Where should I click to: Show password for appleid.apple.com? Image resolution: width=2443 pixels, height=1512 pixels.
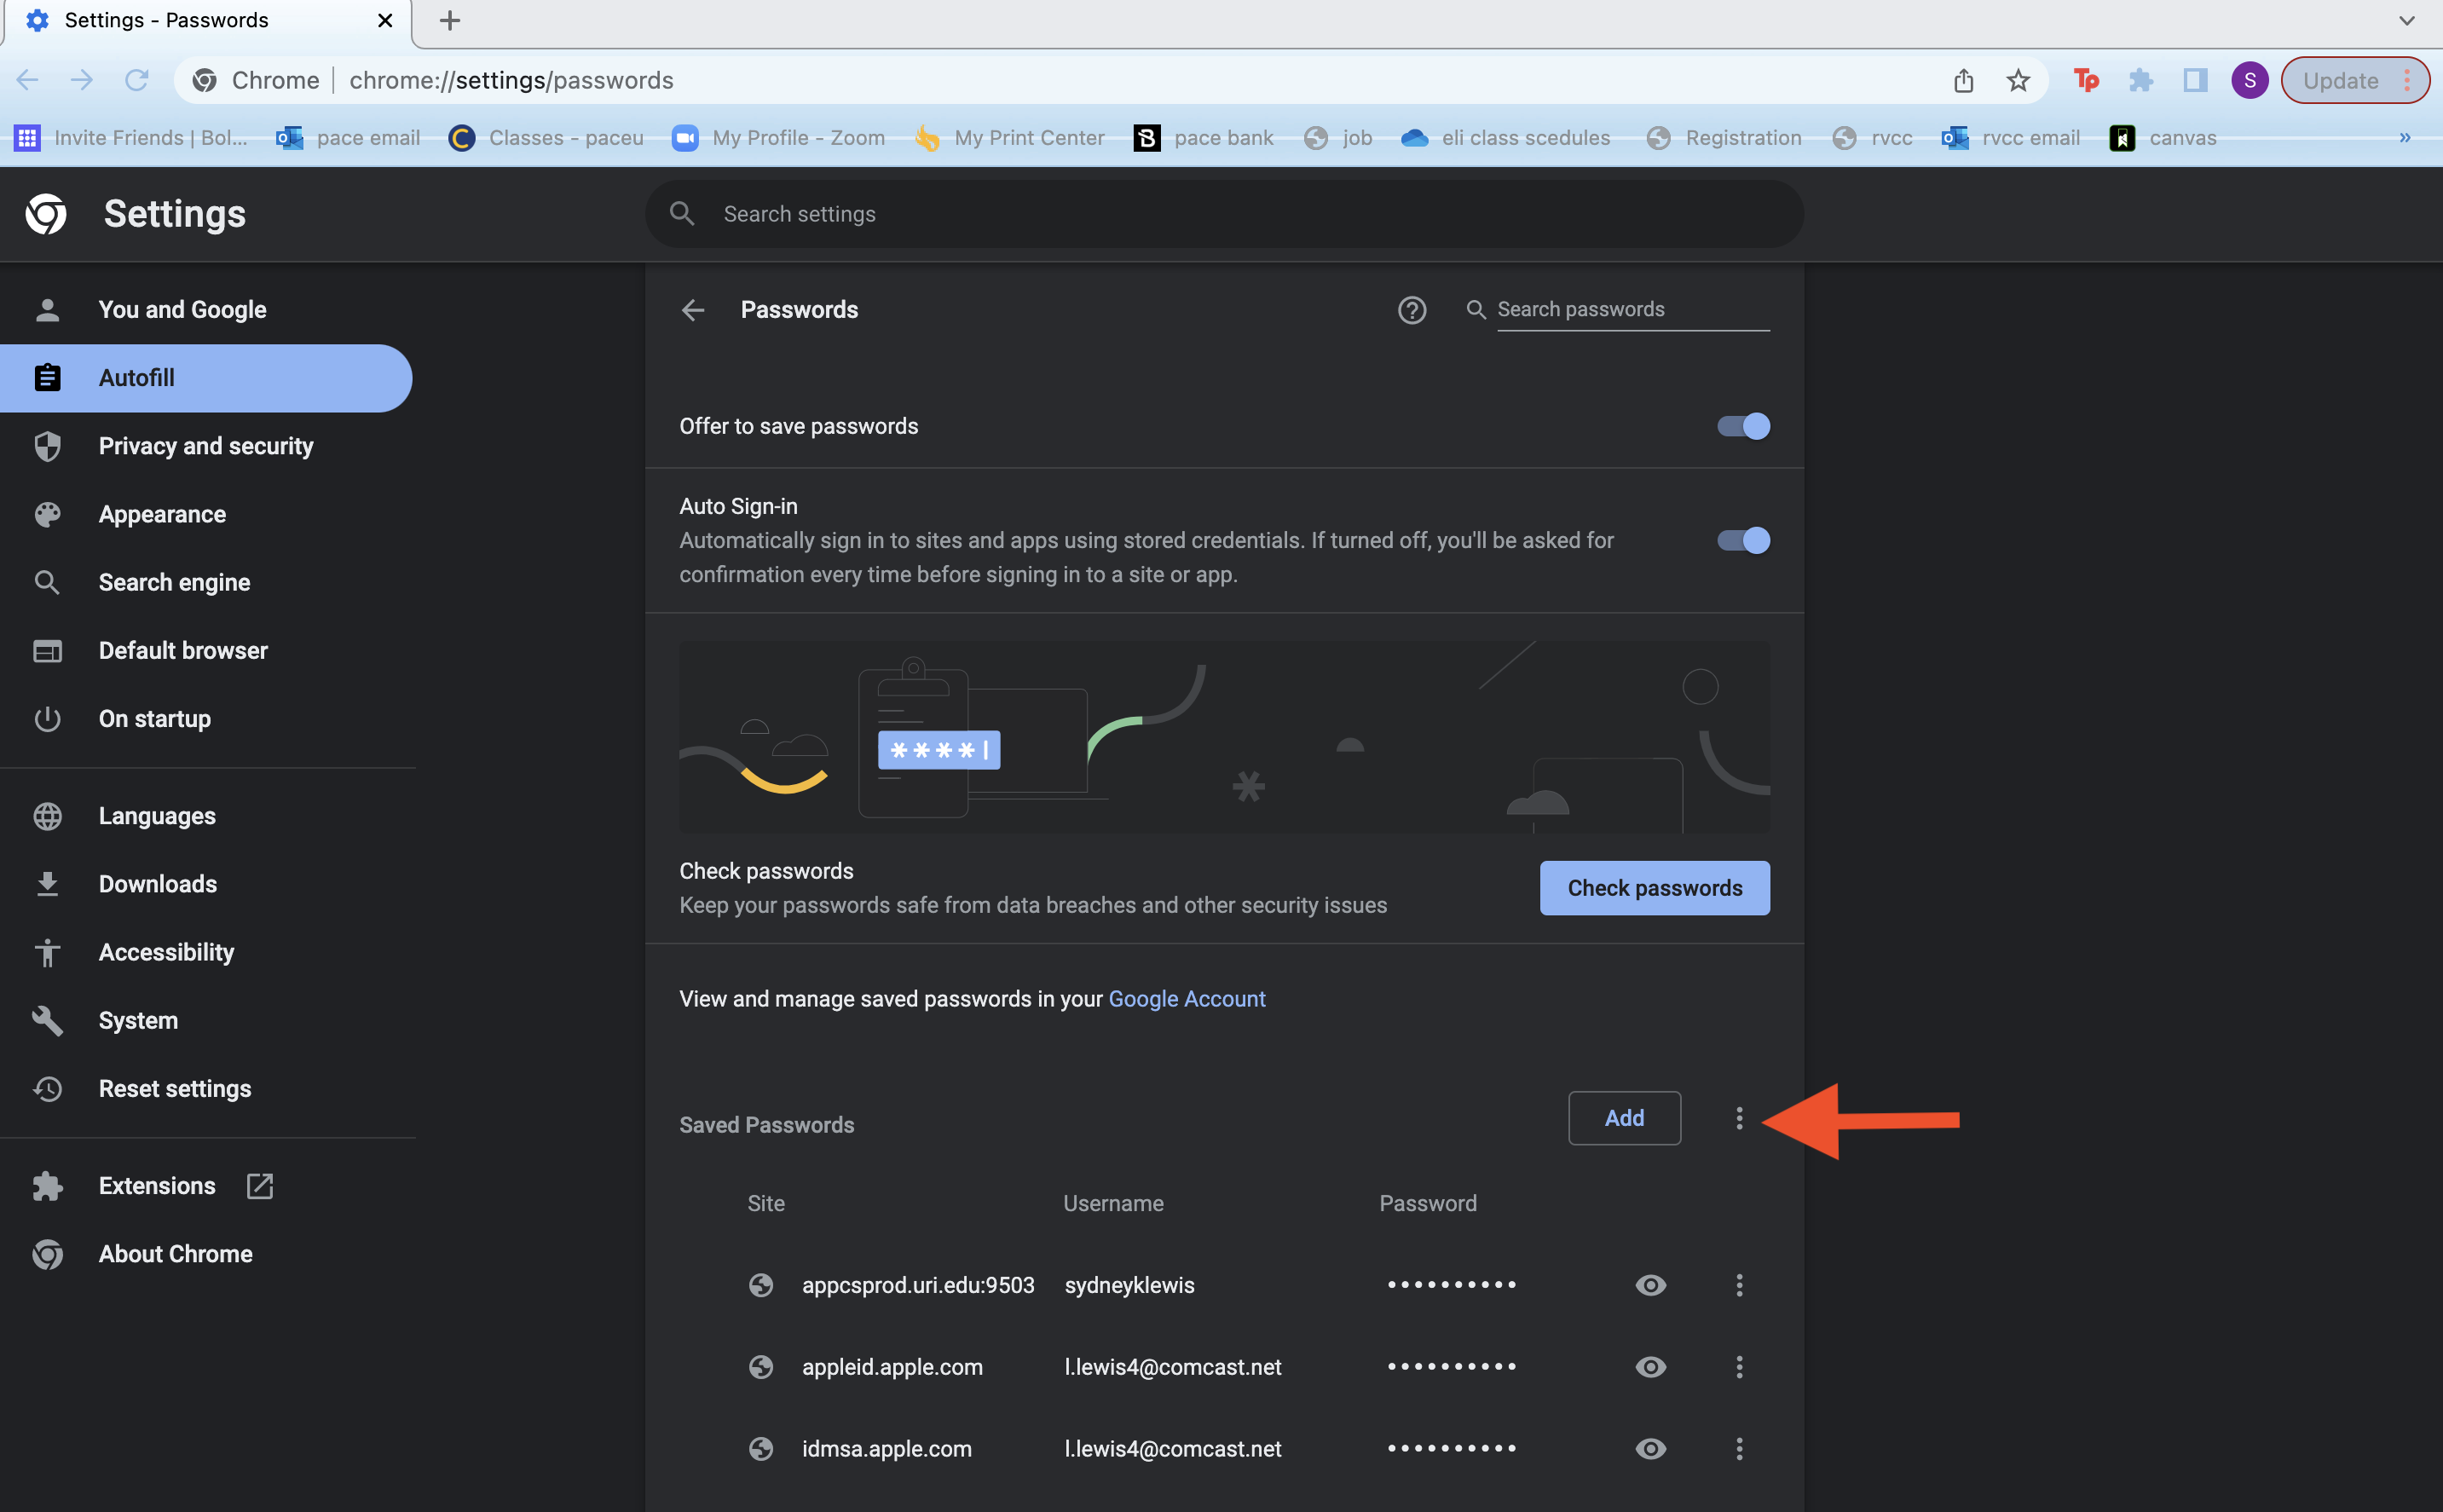pos(1650,1367)
